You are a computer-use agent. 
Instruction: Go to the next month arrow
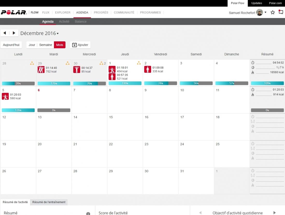tap(14, 33)
